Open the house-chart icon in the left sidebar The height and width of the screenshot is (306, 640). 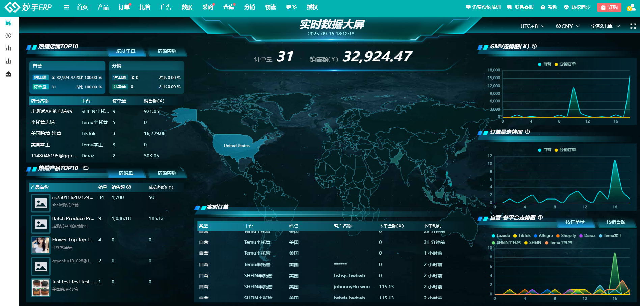pyautogui.click(x=8, y=74)
